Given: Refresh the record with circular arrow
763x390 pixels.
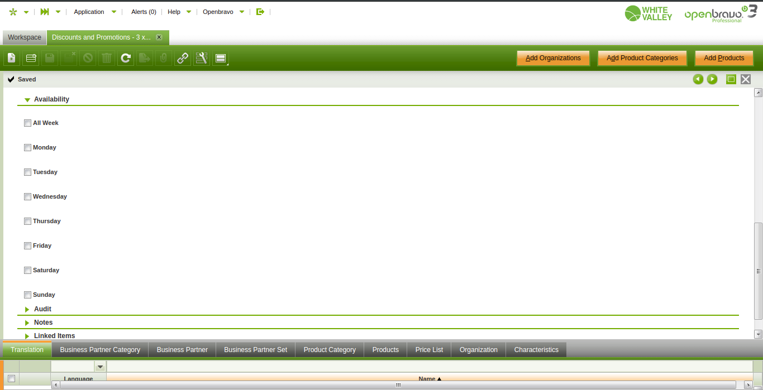Looking at the screenshot, I should coord(126,58).
